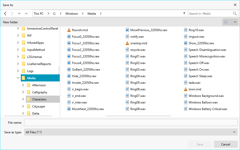
Task: Click the town.mid VLC cone icon
Action: pos(186,89)
